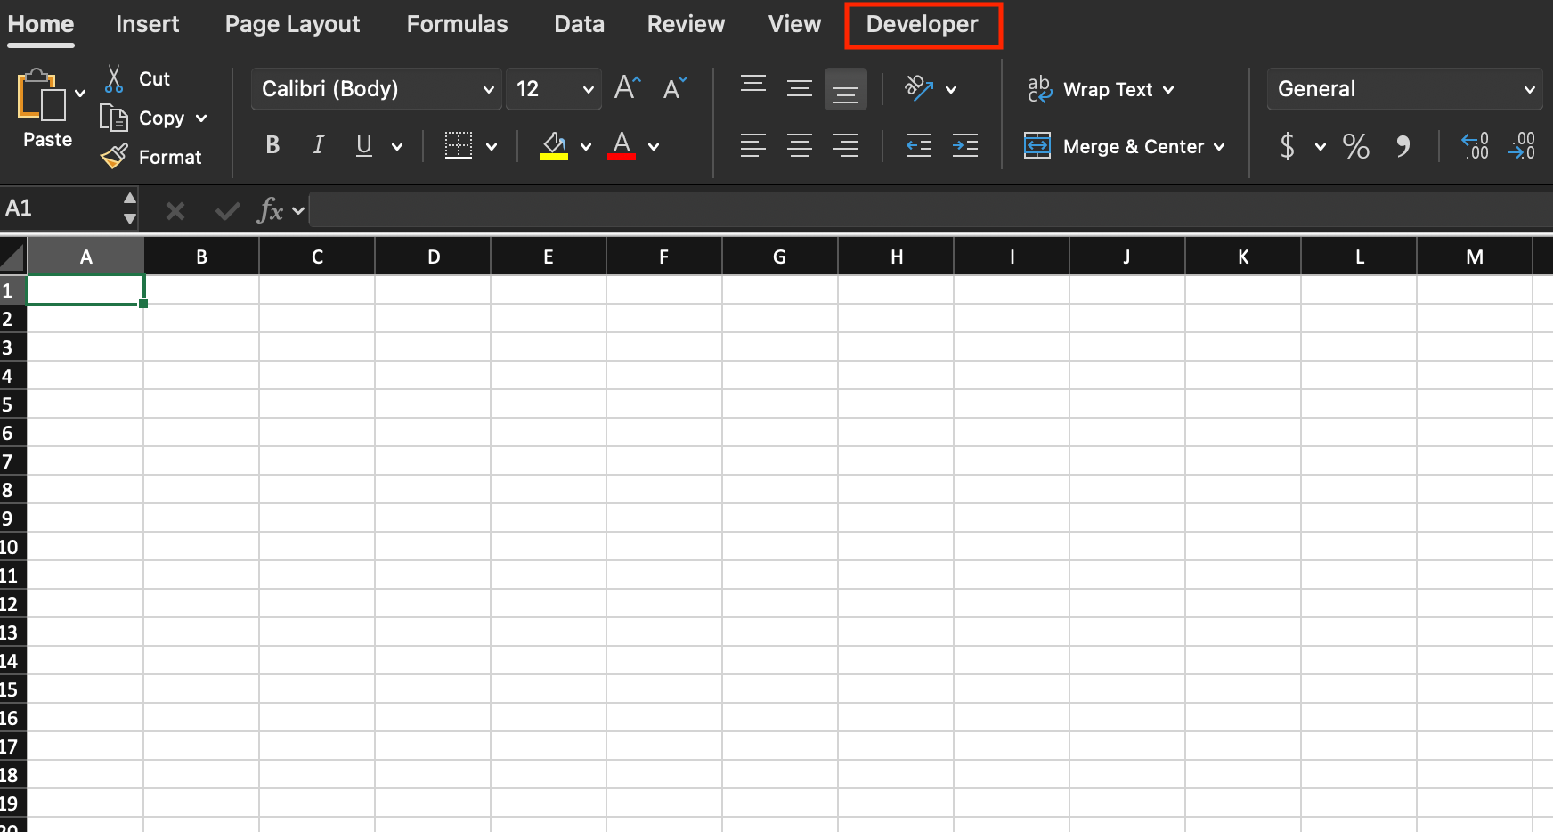Switch to the Developer tab
The width and height of the screenshot is (1553, 832).
[x=923, y=24]
